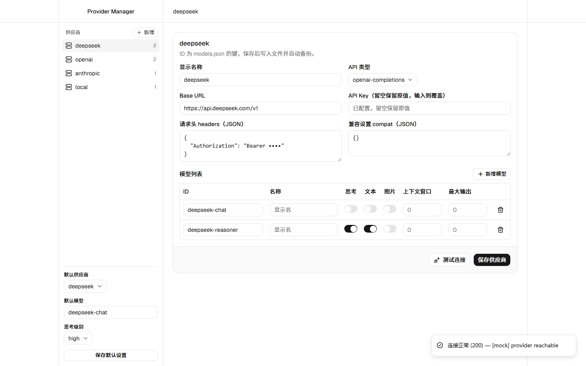The image size is (586, 366).
Task: Disable 文本 toggle for deepseek-reasoner
Action: [x=370, y=229]
